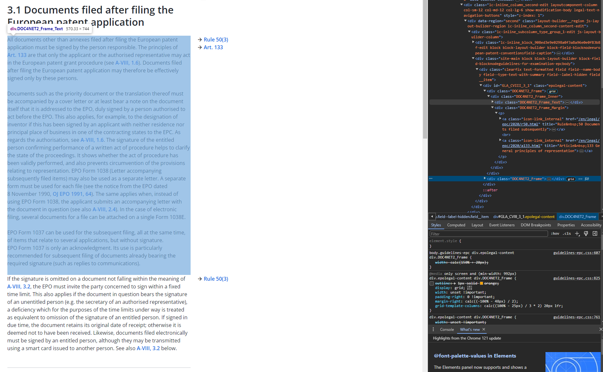Switch to the Computed tab
Viewport: 603px width, 372px height.
(456, 225)
